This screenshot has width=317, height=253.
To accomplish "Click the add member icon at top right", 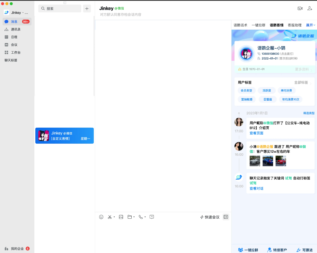I will pyautogui.click(x=310, y=8).
